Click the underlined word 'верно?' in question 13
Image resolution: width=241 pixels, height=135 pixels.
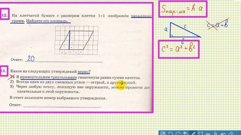84,72
